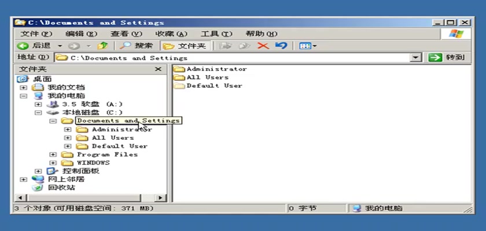Toggle the Folders (文件夹) toolbar button
The image size is (486, 231).
click(x=183, y=46)
